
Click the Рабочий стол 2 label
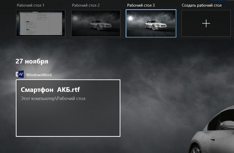[x=86, y=5]
